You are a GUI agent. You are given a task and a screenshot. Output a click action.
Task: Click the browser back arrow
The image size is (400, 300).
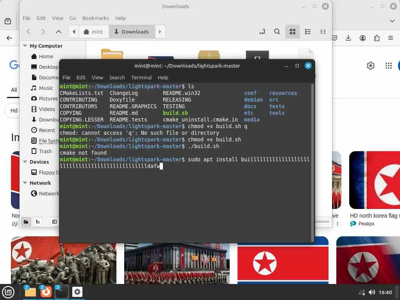point(9,38)
